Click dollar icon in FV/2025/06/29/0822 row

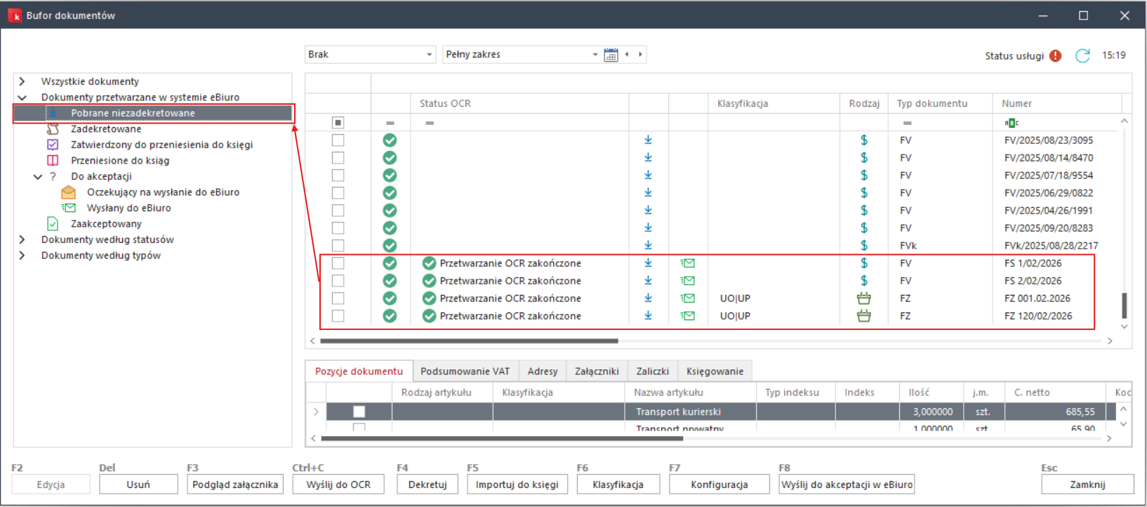[x=863, y=193]
